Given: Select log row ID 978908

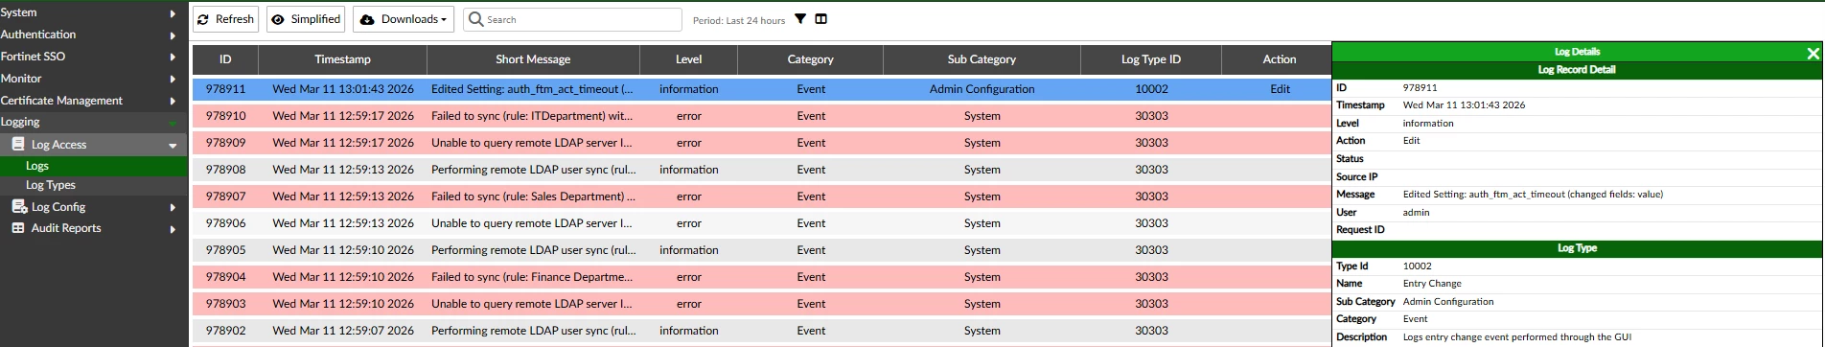Looking at the screenshot, I should (x=761, y=170).
